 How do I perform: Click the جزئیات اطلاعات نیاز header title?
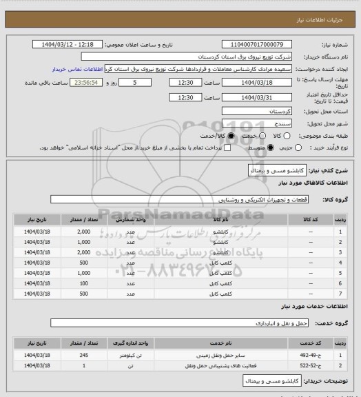coord(320,20)
